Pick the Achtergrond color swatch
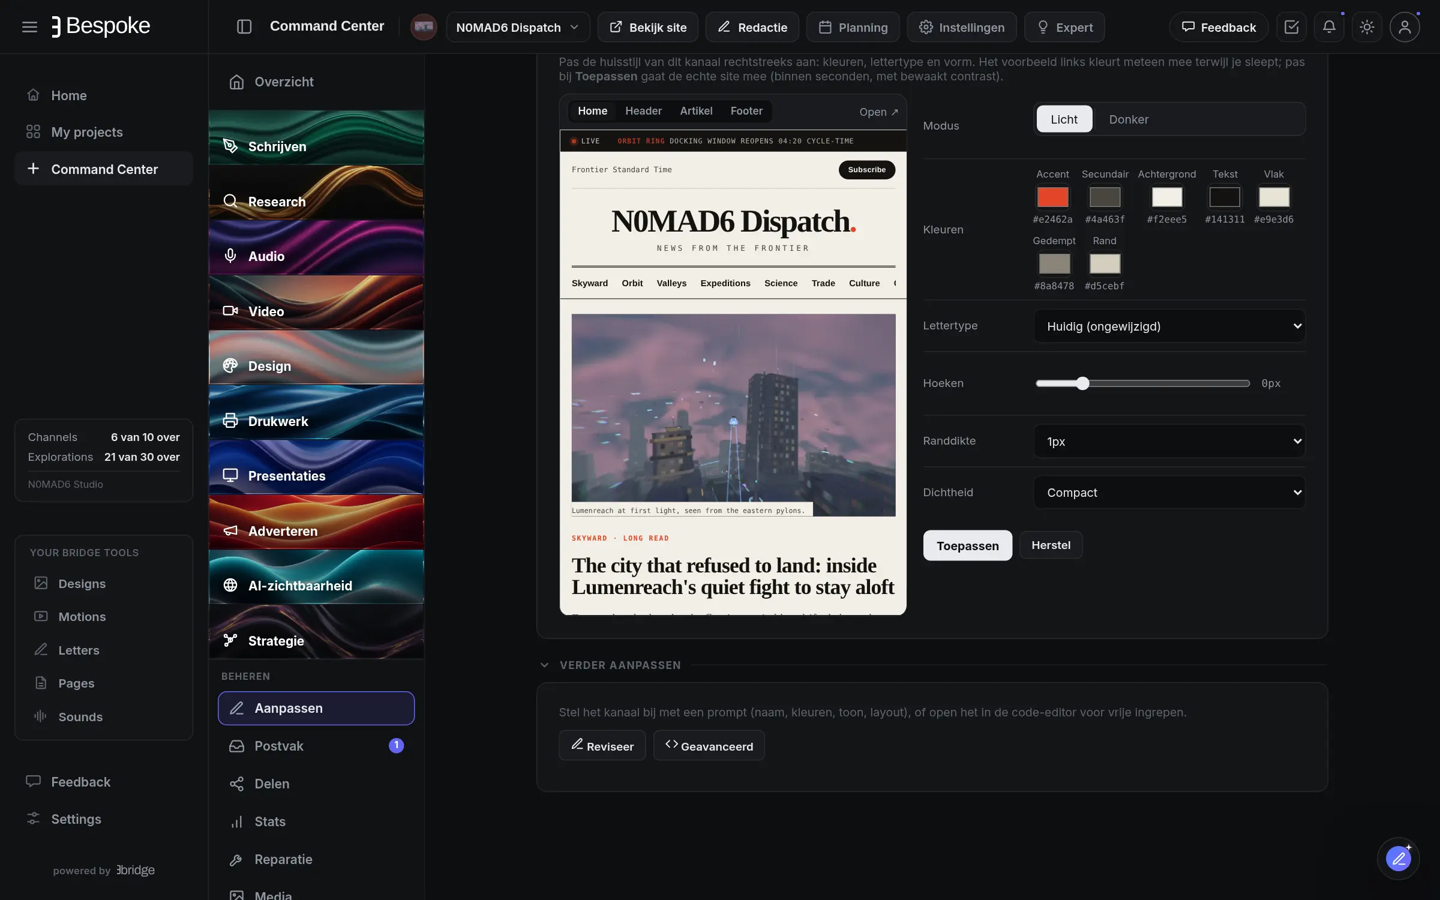 tap(1167, 197)
